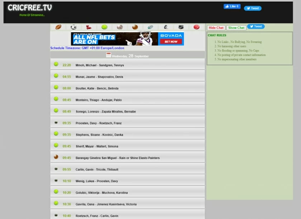
Task: Click the Tweet button in the header
Action: [x=253, y=8]
